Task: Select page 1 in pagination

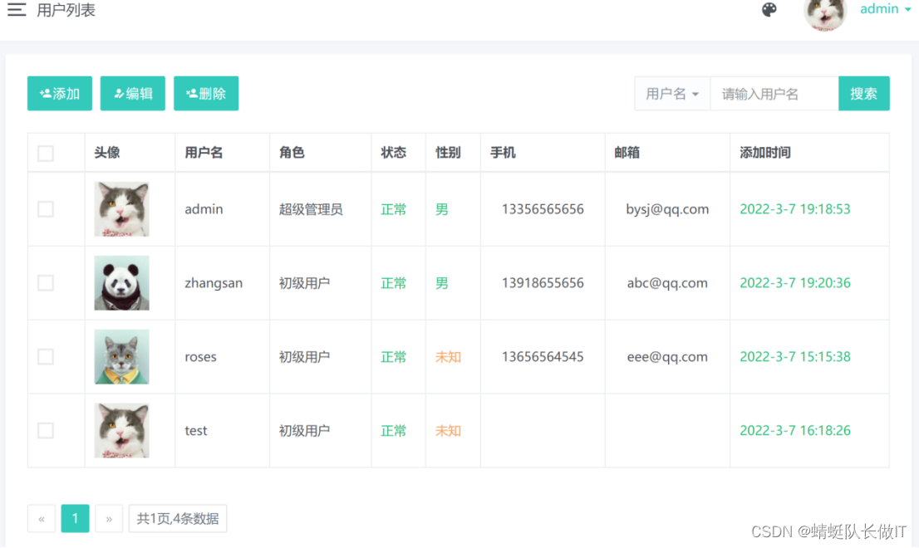Action: point(75,519)
